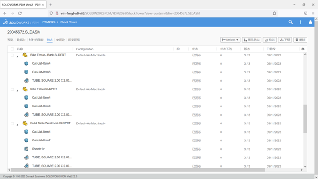The width and height of the screenshot is (318, 179).
Task: Click the SOLIDWORKS PDM logo
Action: tap(21, 22)
